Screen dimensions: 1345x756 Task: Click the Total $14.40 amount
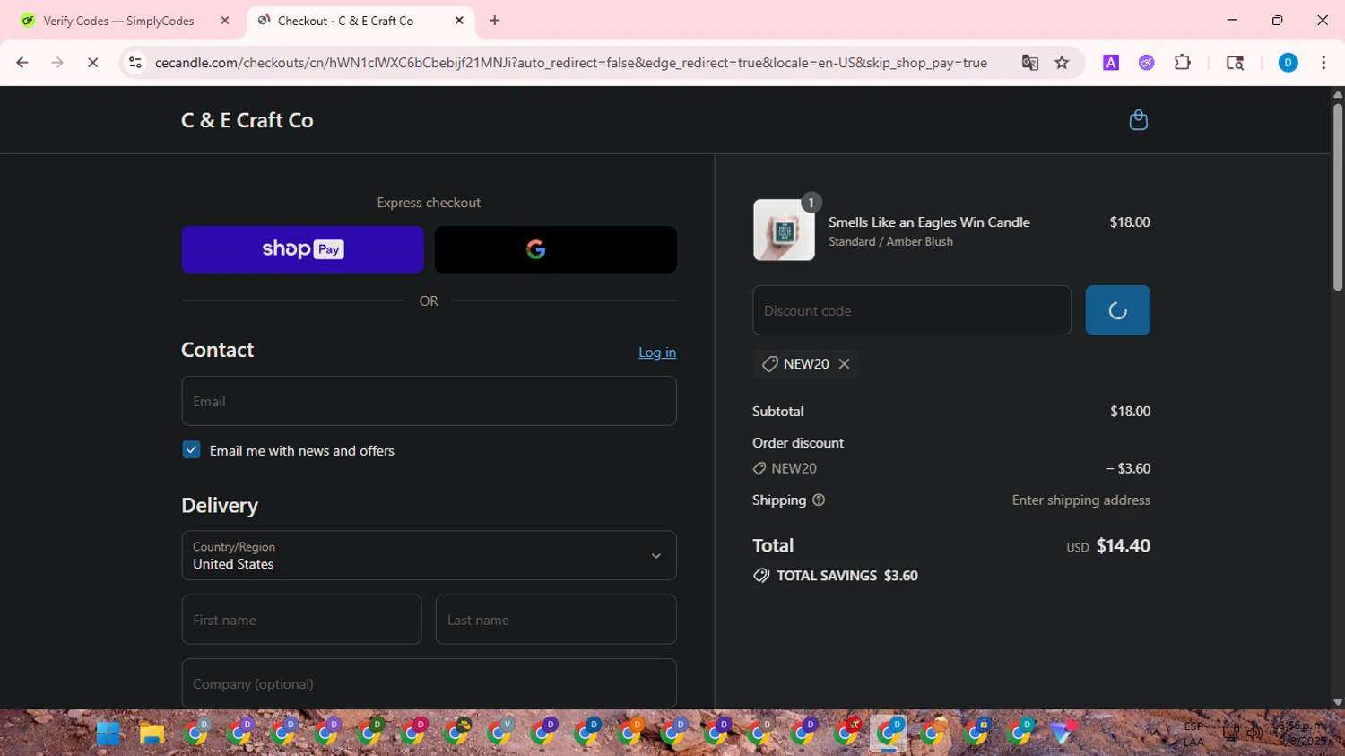pos(1123,545)
